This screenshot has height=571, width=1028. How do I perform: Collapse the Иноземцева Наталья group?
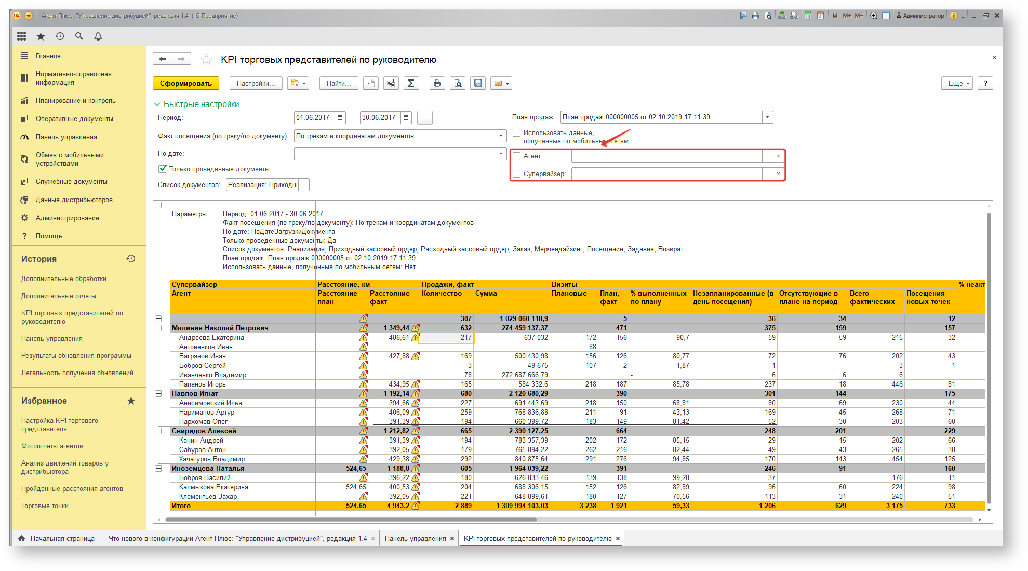[158, 468]
